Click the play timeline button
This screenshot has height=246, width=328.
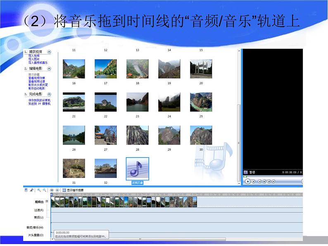[57, 190]
